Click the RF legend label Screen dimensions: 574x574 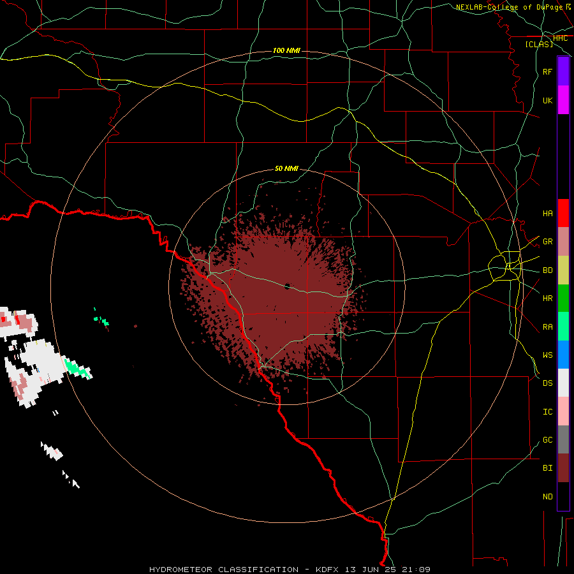point(547,71)
